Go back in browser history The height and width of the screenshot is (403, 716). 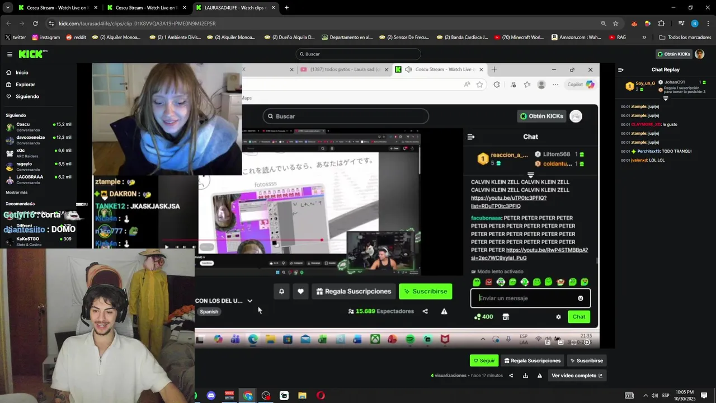coord(8,24)
